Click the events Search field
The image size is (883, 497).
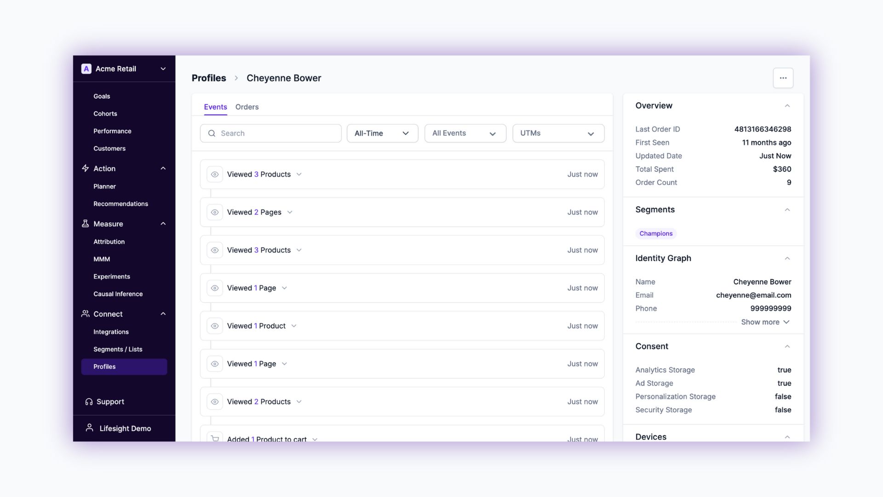[x=270, y=133]
